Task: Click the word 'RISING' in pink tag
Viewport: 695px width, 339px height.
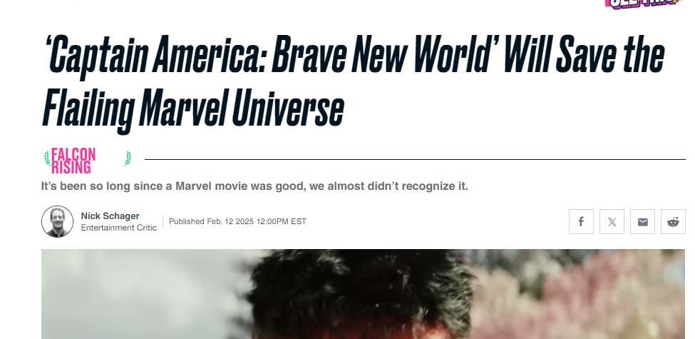Action: point(71,167)
